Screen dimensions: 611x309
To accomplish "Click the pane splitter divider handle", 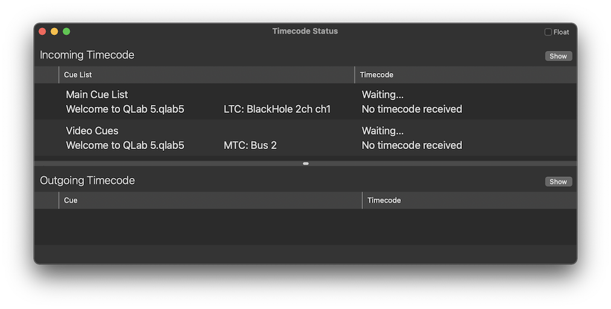I will click(306, 164).
